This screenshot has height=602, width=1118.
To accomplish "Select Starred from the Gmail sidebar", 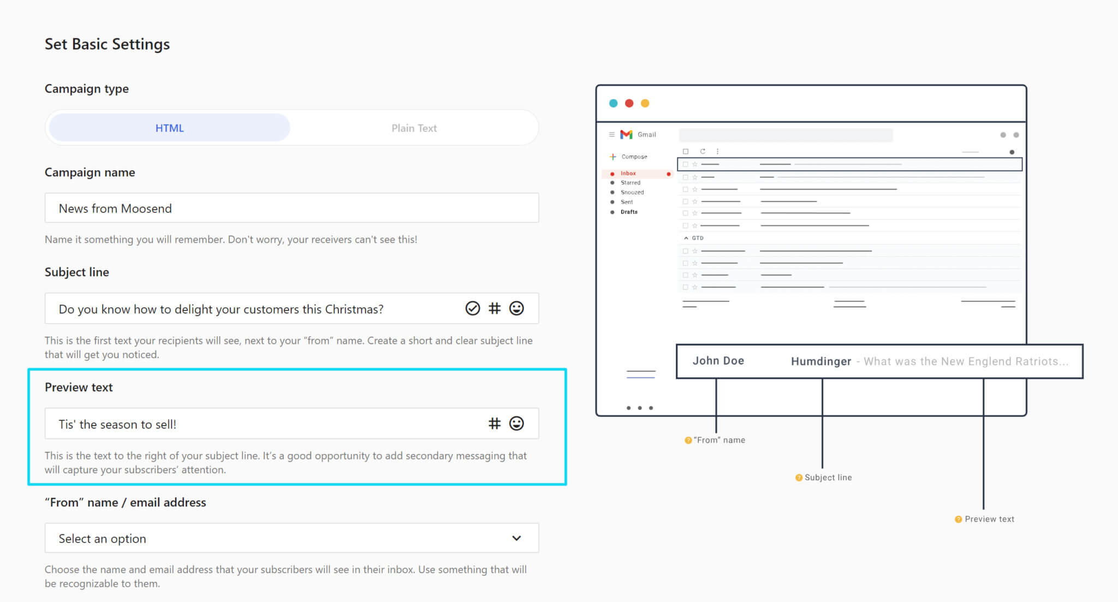I will 631,182.
